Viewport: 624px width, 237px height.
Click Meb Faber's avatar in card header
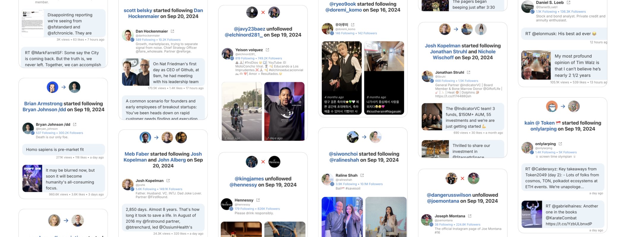click(145, 137)
